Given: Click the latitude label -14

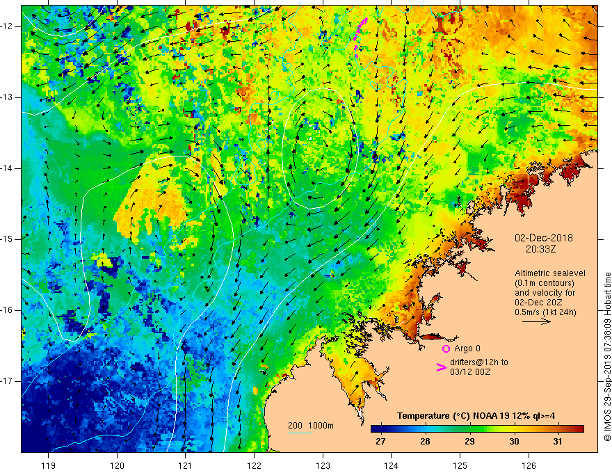Looking at the screenshot, I should 7,168.
